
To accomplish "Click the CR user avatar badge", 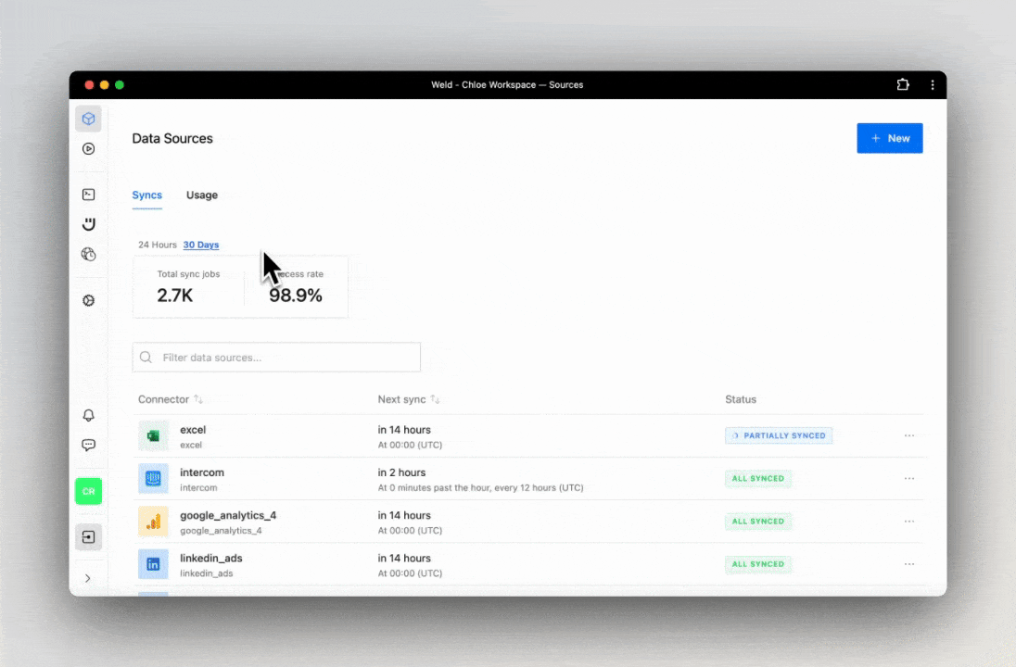I will click(88, 491).
